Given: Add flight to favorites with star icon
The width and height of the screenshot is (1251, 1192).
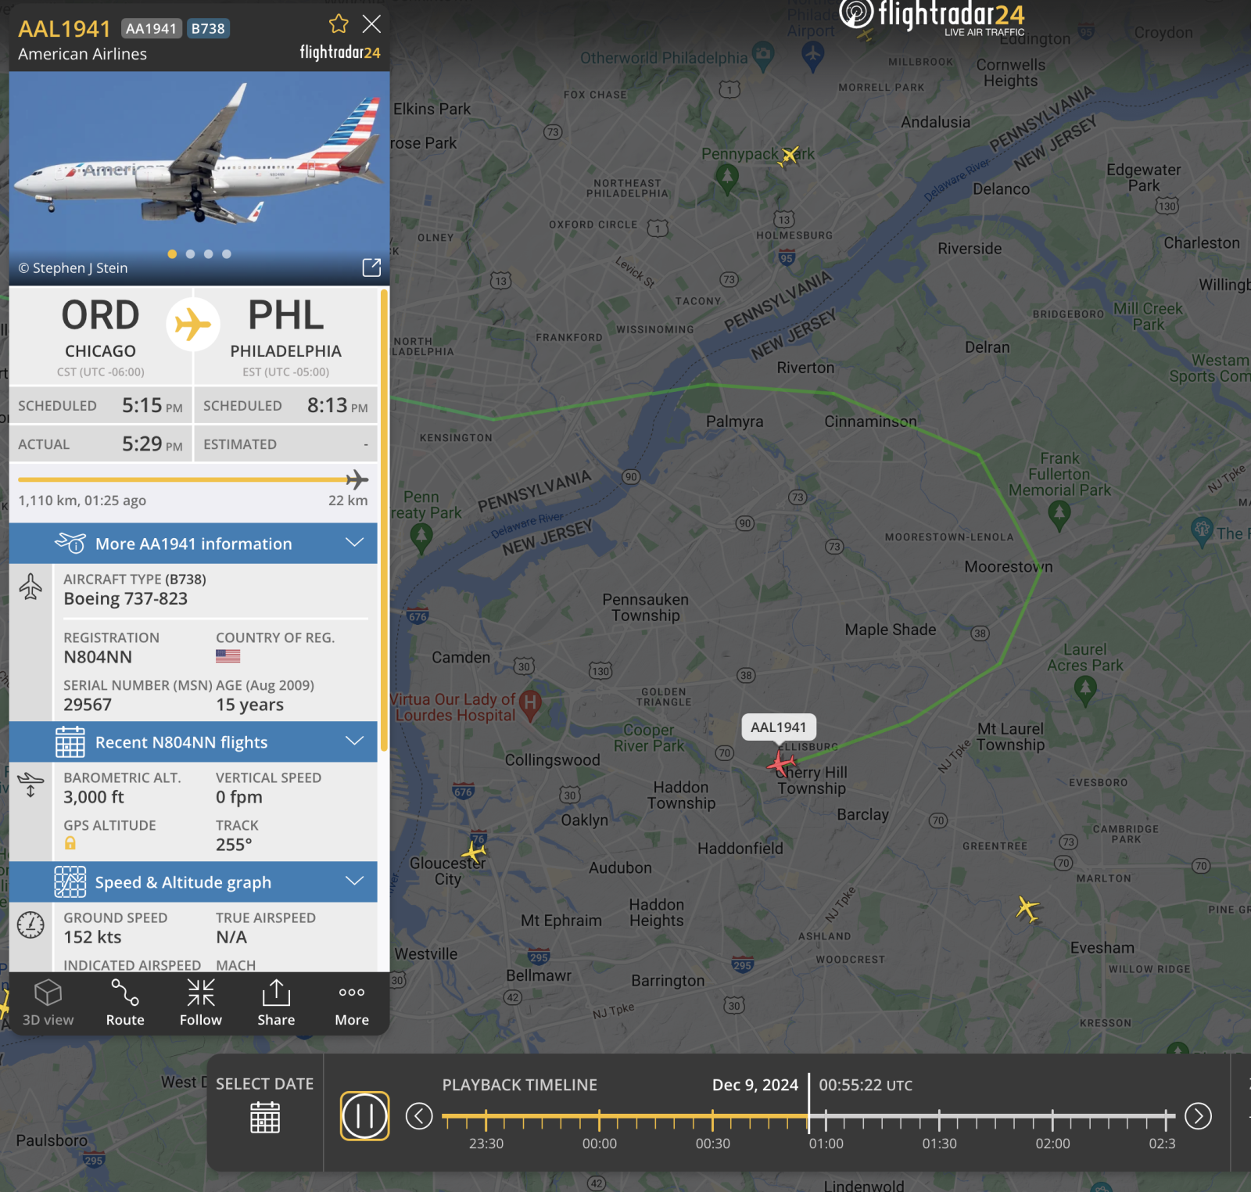Looking at the screenshot, I should coord(339,24).
